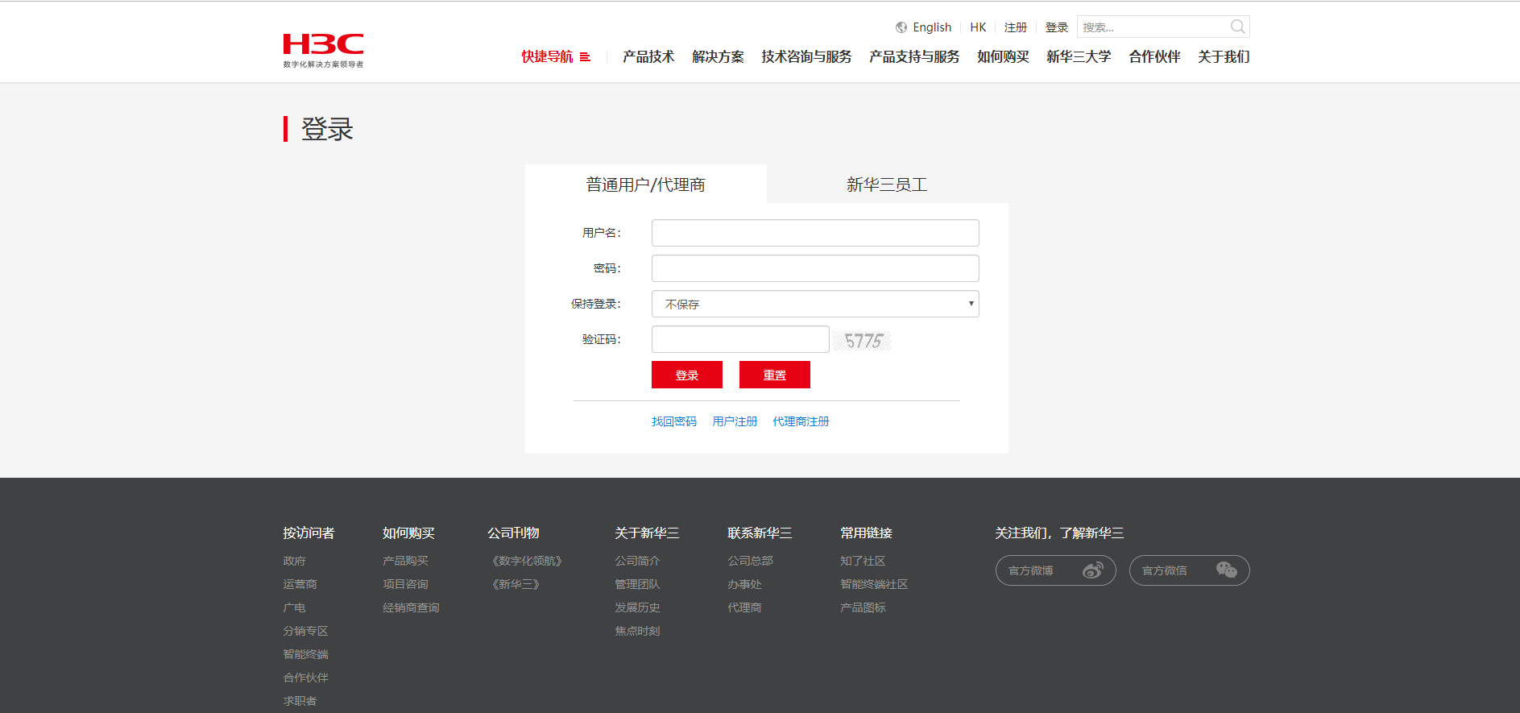The image size is (1520, 713).
Task: Open 《新华三》 publication link
Action: click(x=516, y=584)
